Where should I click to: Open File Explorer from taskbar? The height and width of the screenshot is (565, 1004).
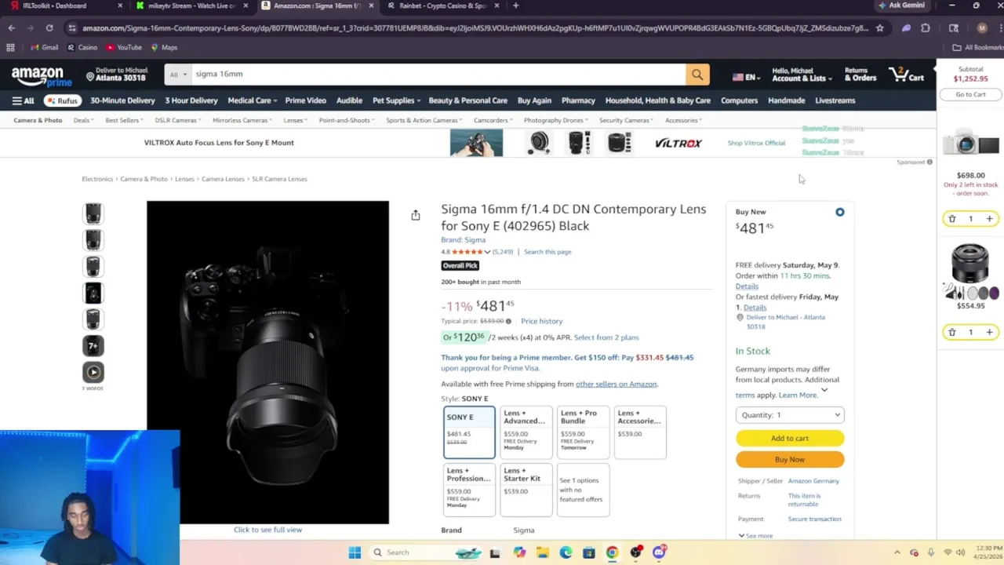[x=543, y=552]
